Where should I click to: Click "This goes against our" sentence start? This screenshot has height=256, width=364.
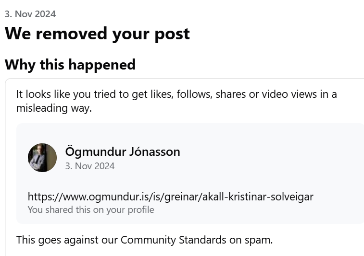pyautogui.click(x=67, y=240)
